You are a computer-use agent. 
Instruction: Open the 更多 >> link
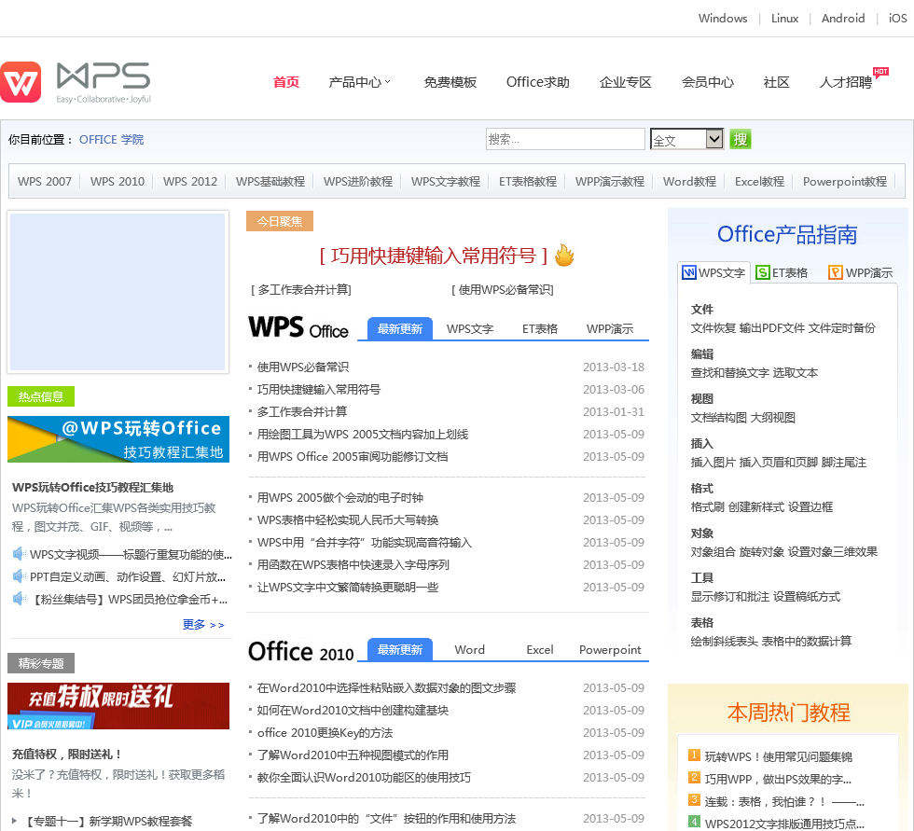click(x=203, y=625)
